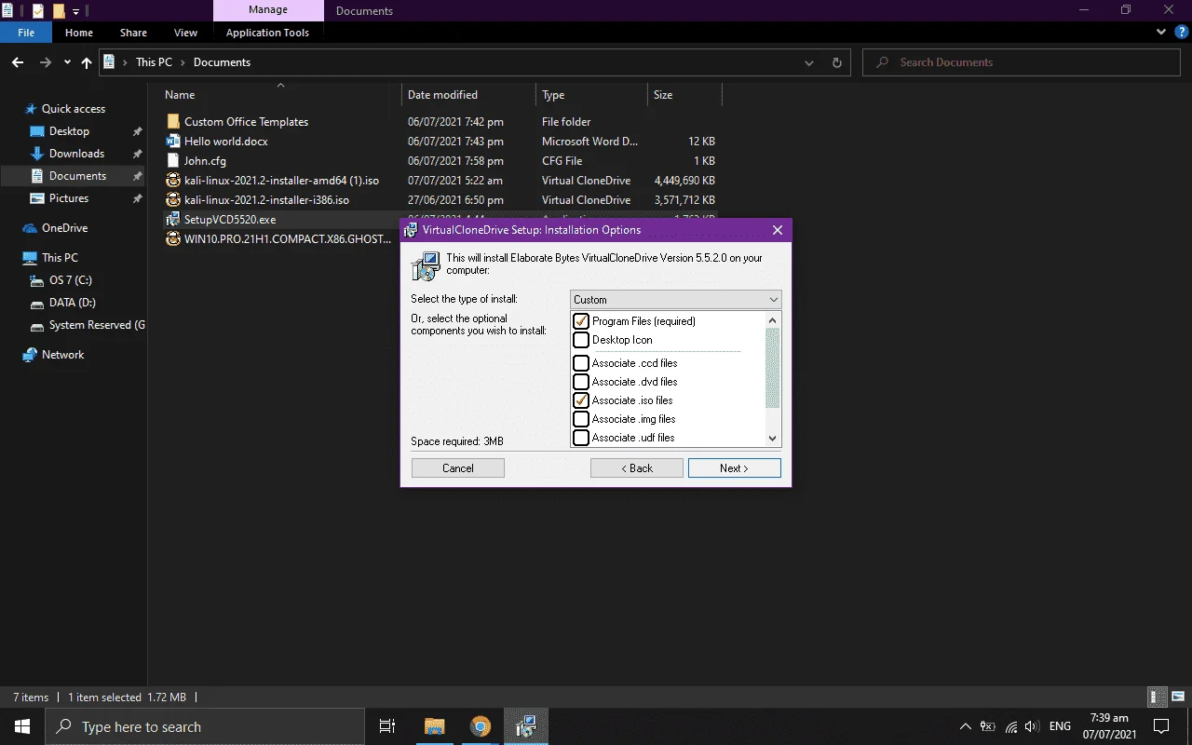The height and width of the screenshot is (745, 1192).
Task: Click the New Folder icon in the title bar
Action: [x=59, y=11]
